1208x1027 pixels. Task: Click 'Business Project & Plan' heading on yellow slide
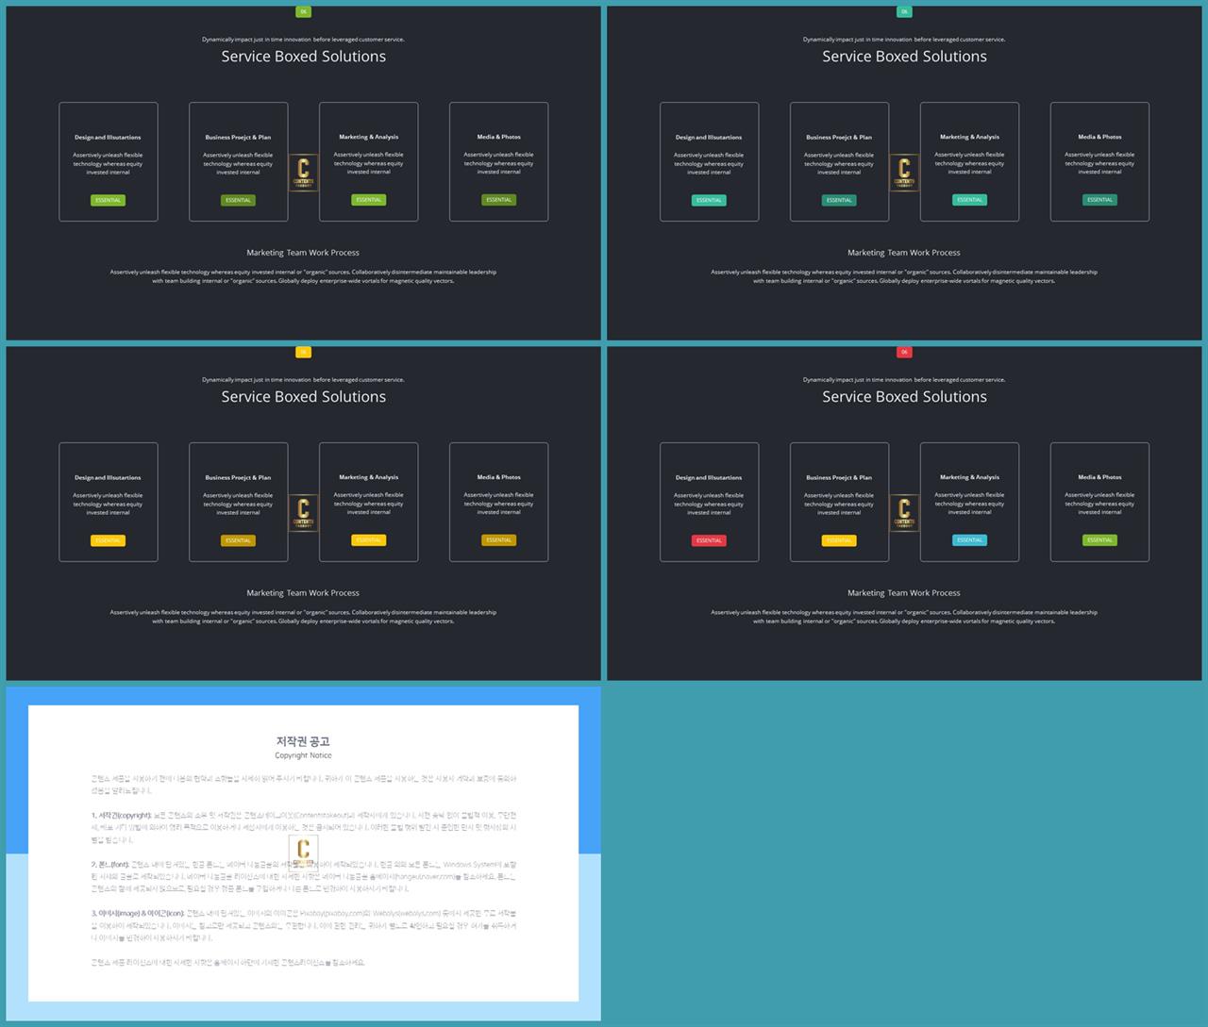tap(238, 478)
